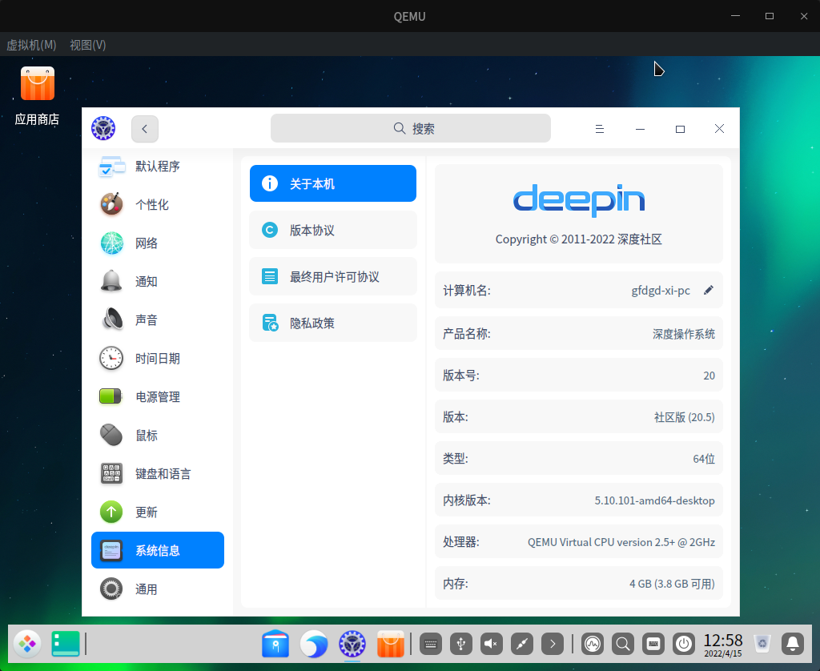Click the memory value 4 GB
The height and width of the screenshot is (671, 820).
tap(672, 584)
